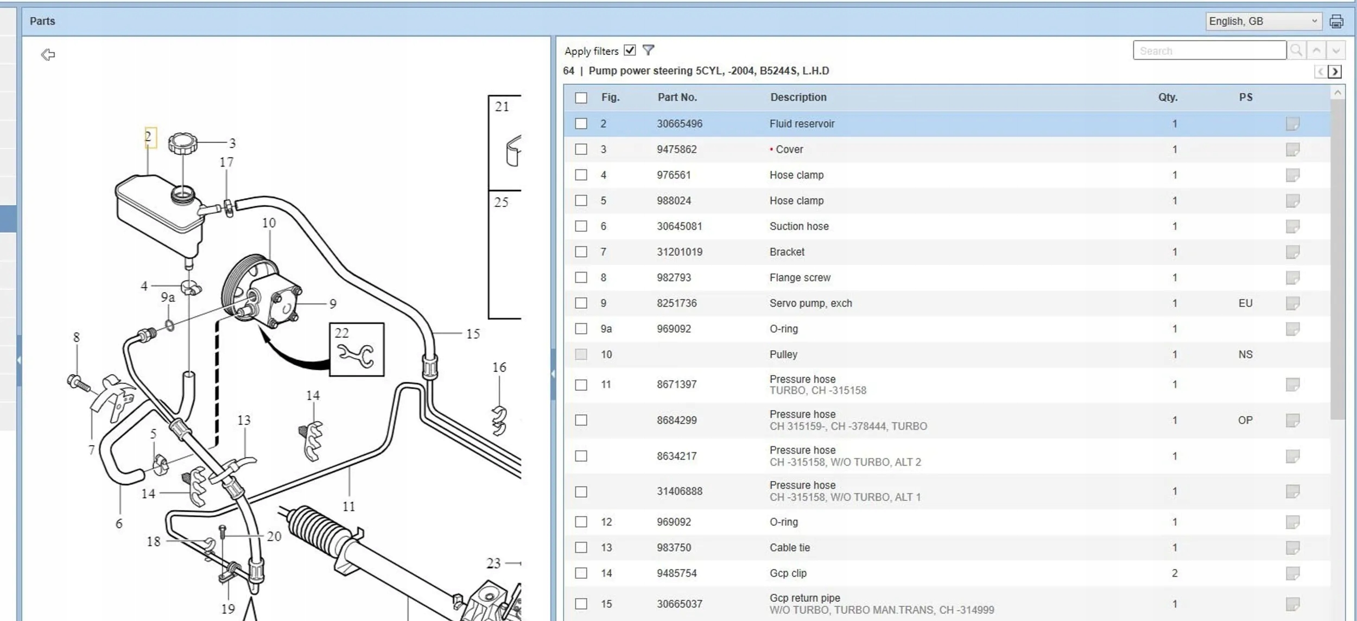Collapse diagram panel via left splitter arrow
Viewport: 1357px width, 621px height.
(x=553, y=373)
